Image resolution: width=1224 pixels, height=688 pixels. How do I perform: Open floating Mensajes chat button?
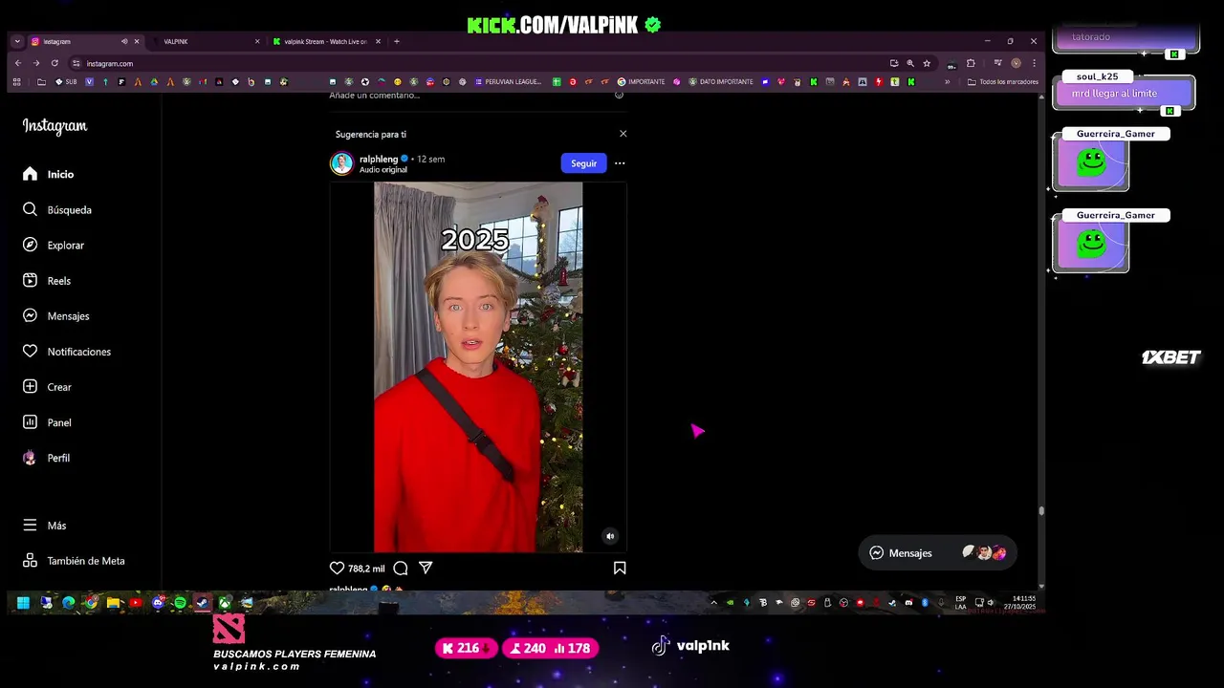(937, 552)
